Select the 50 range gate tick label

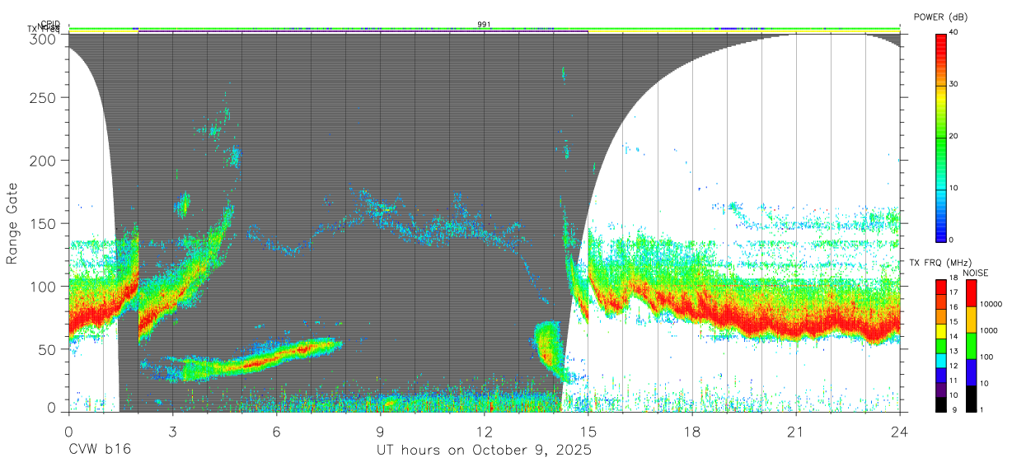click(48, 348)
